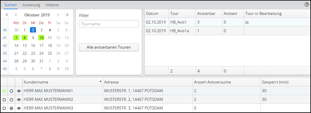Viewport: 311px width, 113px height.
Task: Select calendar week 41
Action: [5, 38]
